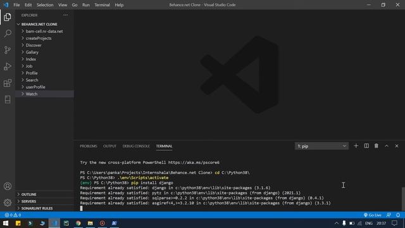The image size is (405, 228).
Task: Open Chrome from the taskbar
Action: click(x=78, y=223)
